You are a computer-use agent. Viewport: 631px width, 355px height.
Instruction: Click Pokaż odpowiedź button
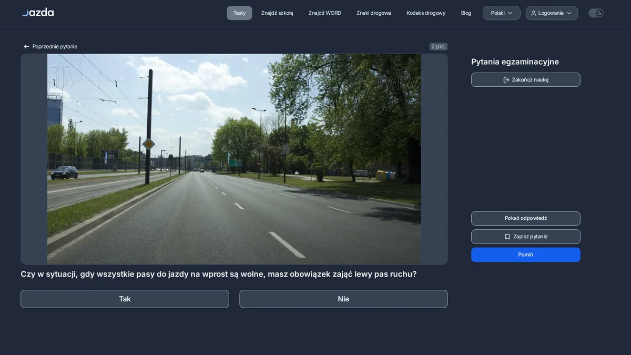[526, 218]
